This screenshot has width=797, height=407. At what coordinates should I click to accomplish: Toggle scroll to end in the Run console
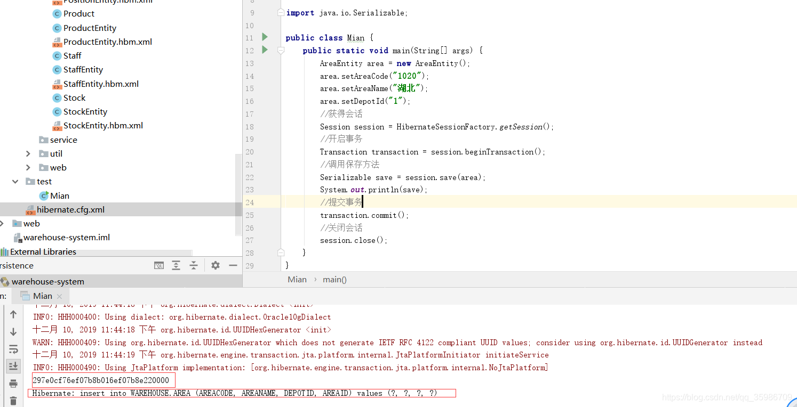coord(13,366)
